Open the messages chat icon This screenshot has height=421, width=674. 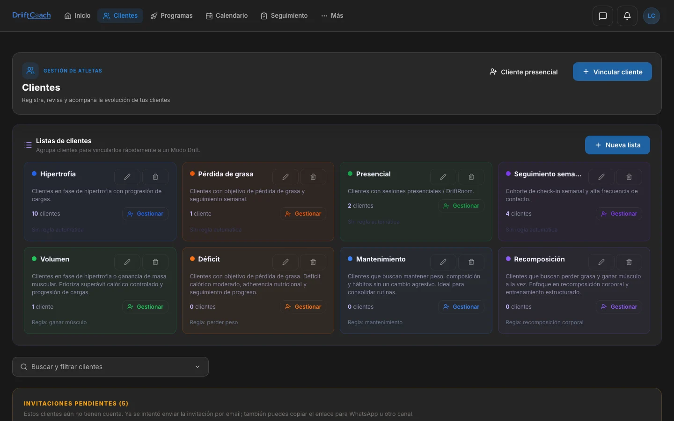pyautogui.click(x=603, y=16)
